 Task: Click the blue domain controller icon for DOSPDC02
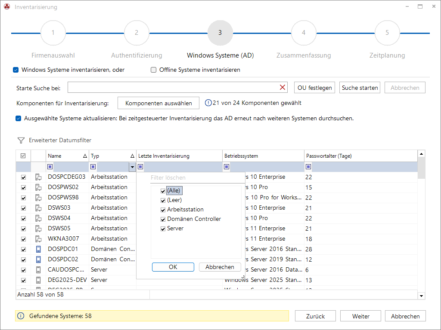point(38,259)
